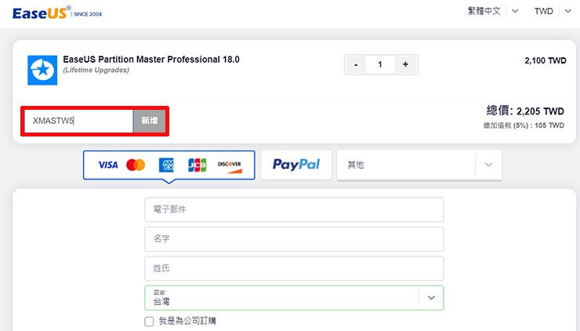Click the 名字 first name field
This screenshot has height=331, width=580.
click(294, 238)
